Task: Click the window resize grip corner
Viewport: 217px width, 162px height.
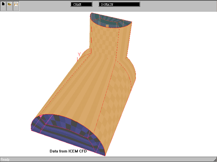Action: pyautogui.click(x=214, y=159)
